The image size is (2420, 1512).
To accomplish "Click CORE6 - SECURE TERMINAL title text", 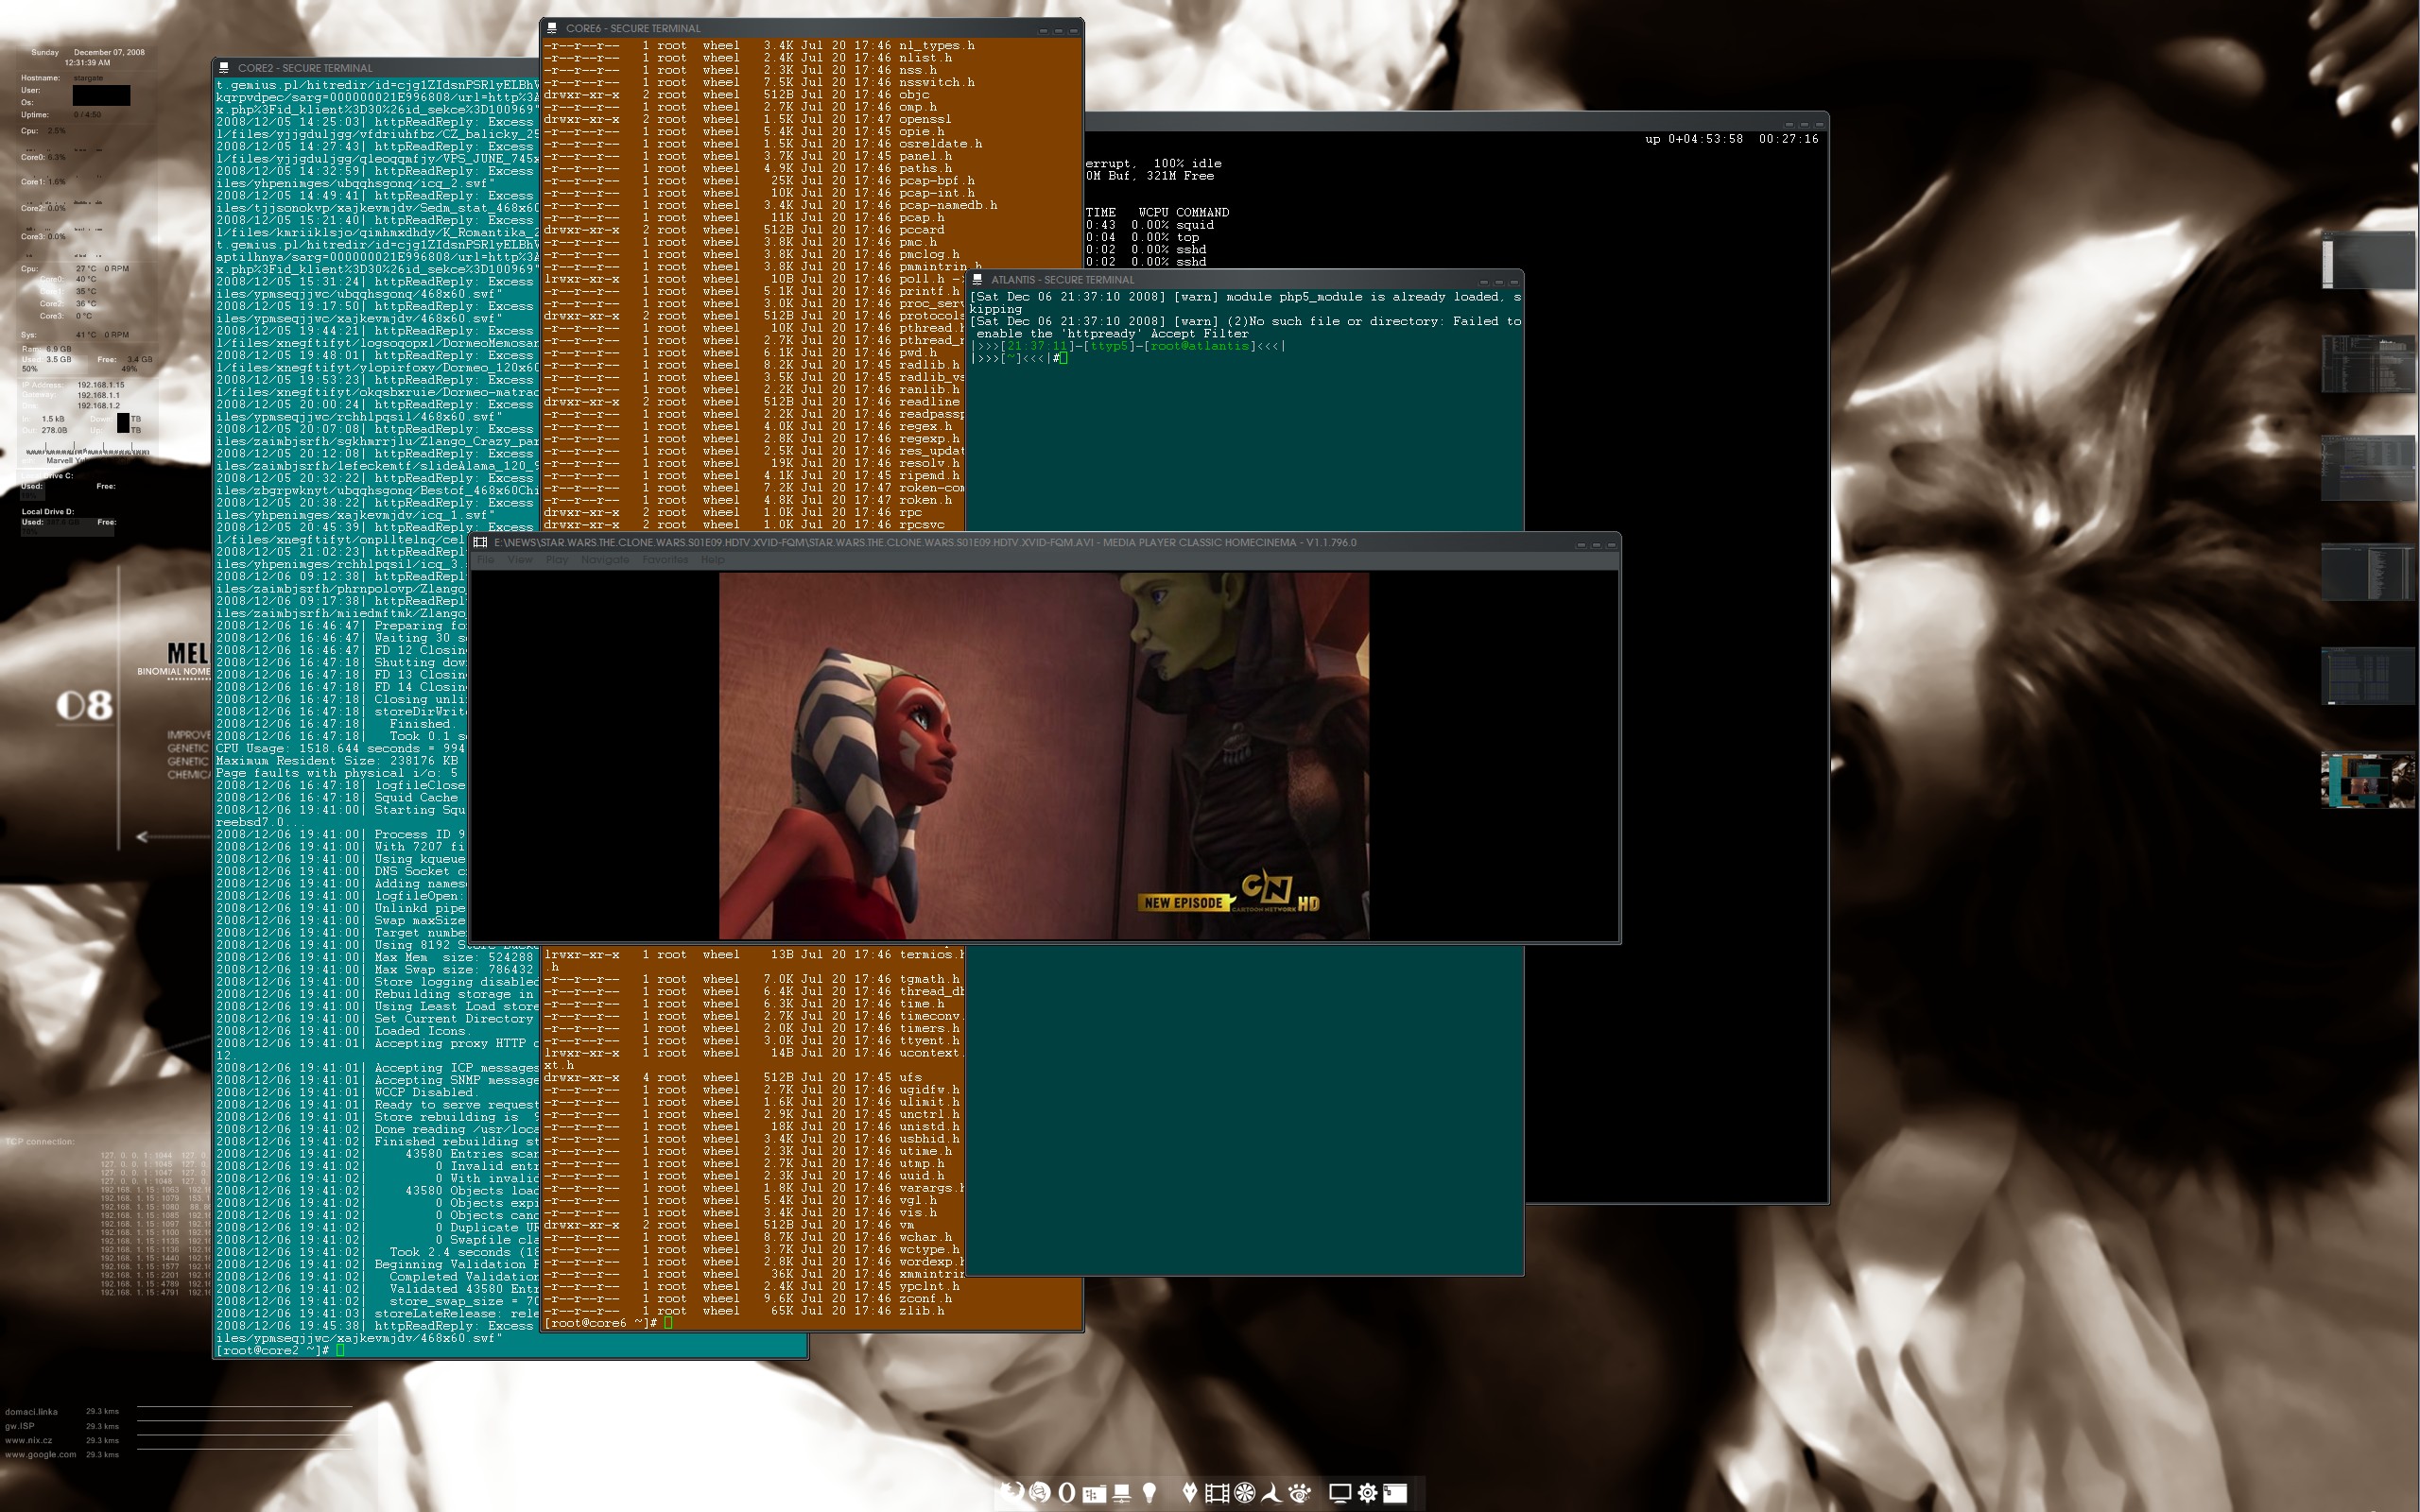I will 633,28.
